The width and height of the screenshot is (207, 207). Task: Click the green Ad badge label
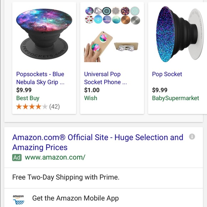coord(17,157)
